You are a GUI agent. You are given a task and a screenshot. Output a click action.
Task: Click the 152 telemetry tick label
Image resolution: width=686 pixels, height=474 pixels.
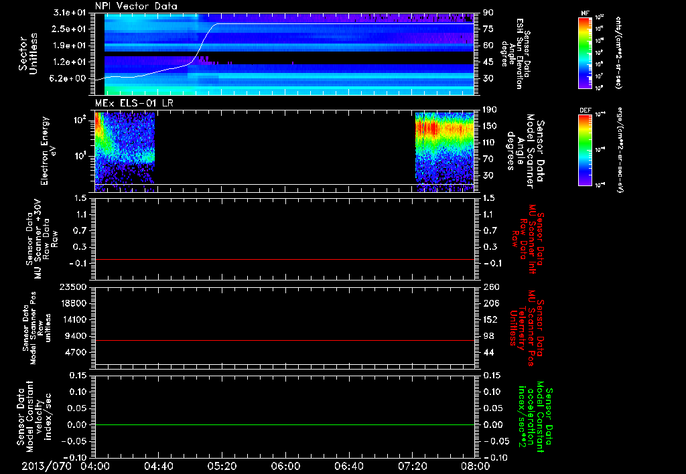click(490, 319)
